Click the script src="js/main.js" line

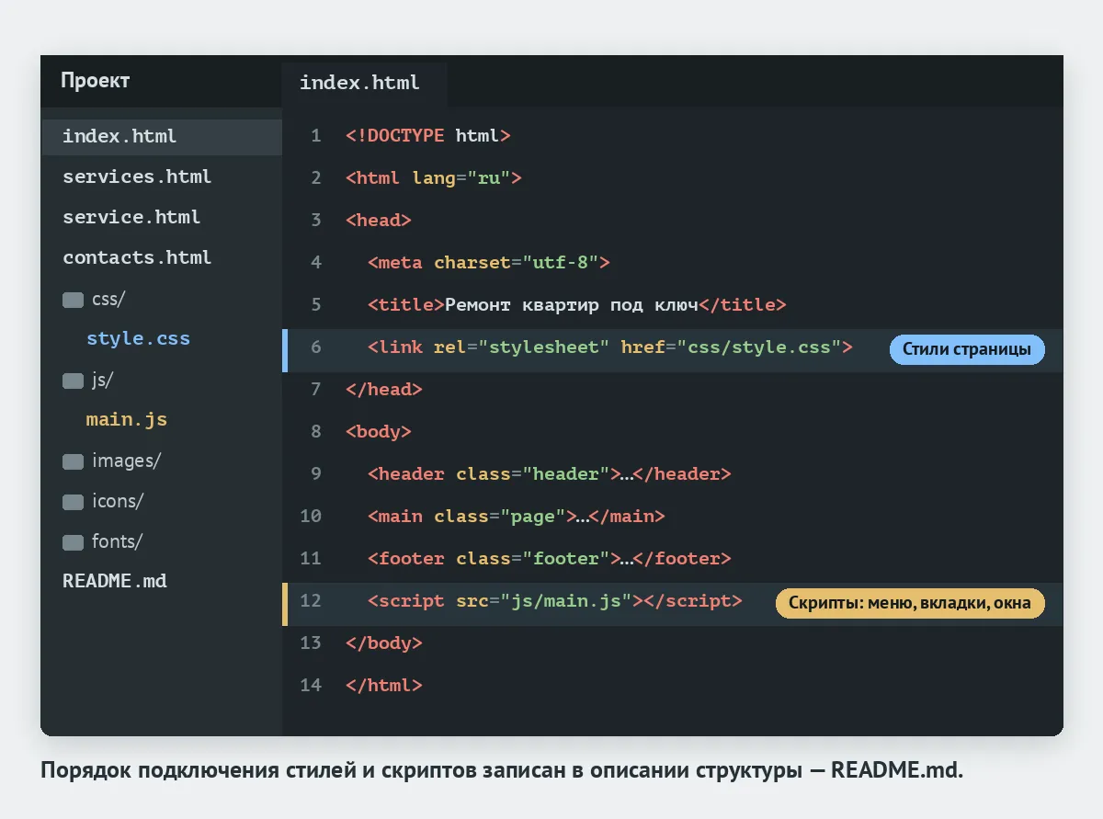click(x=555, y=601)
